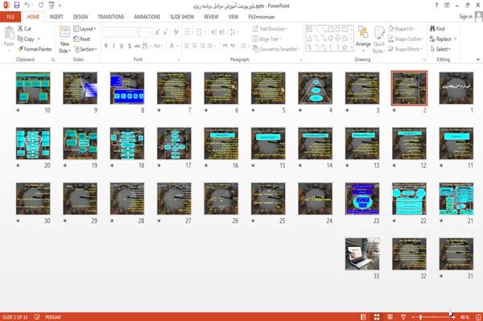Image resolution: width=483 pixels, height=321 pixels.
Task: Open the Select dropdown in Editing
Action: point(440,49)
